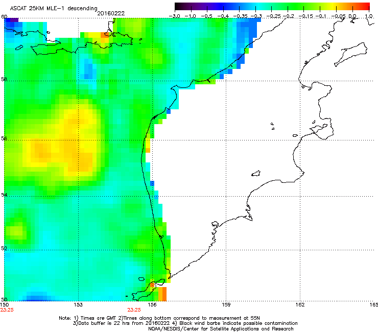Click the "-0.2" color scale label
This screenshot has height=332, width=378.
[x=289, y=16]
